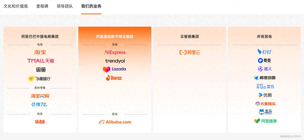Screen dimensions: 304x140
Task: Open the 里程碑 tab
Action: [42, 6]
